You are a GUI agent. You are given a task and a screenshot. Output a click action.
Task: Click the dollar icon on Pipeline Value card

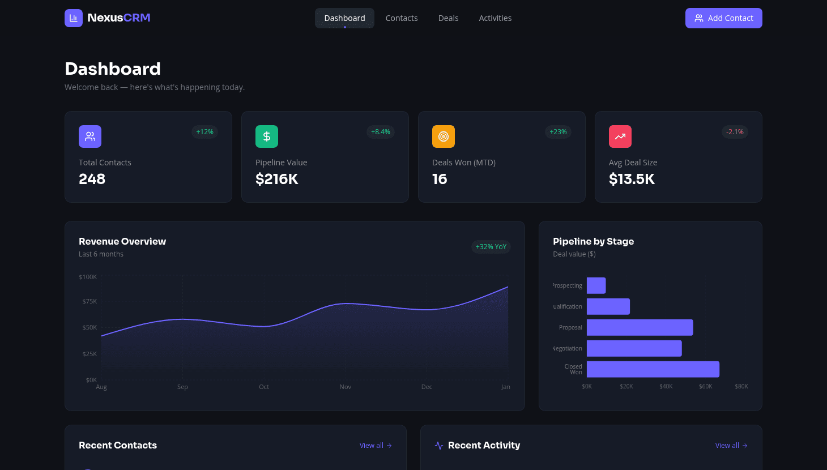tap(267, 136)
